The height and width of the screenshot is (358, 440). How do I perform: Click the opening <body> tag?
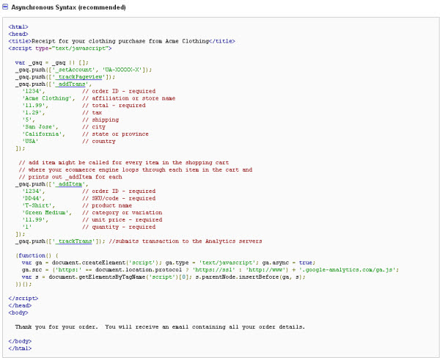(18, 313)
